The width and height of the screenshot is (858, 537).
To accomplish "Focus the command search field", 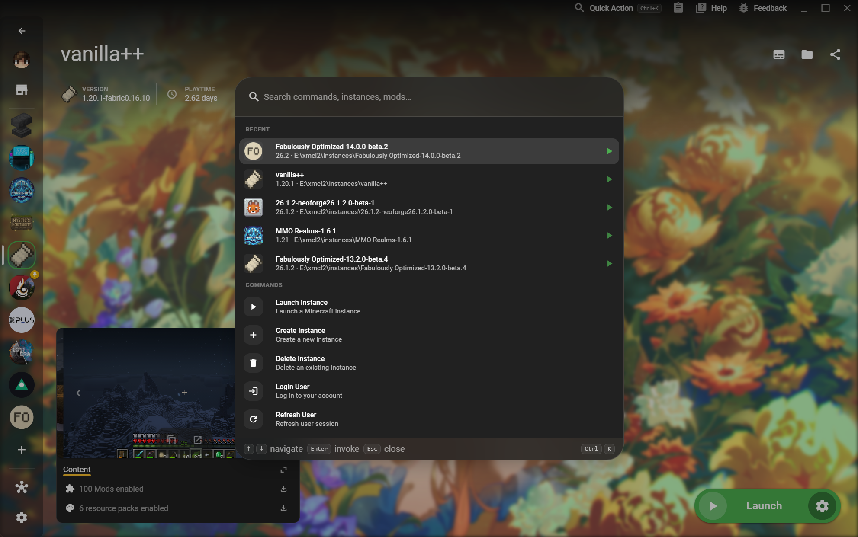I will click(x=429, y=97).
